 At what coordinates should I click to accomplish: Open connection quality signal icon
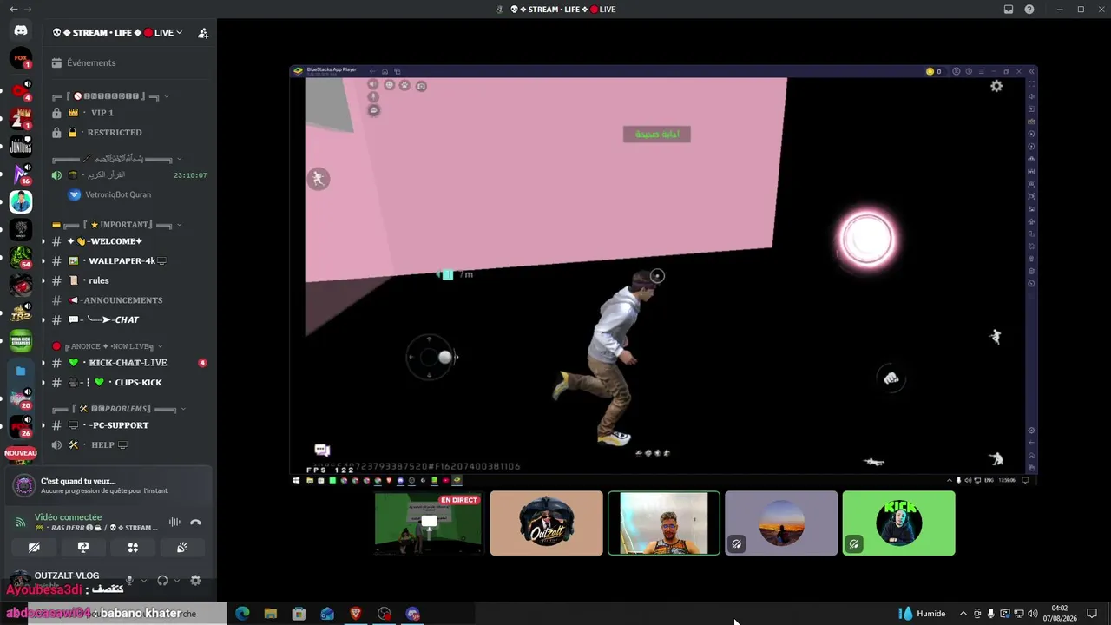[x=21, y=522]
